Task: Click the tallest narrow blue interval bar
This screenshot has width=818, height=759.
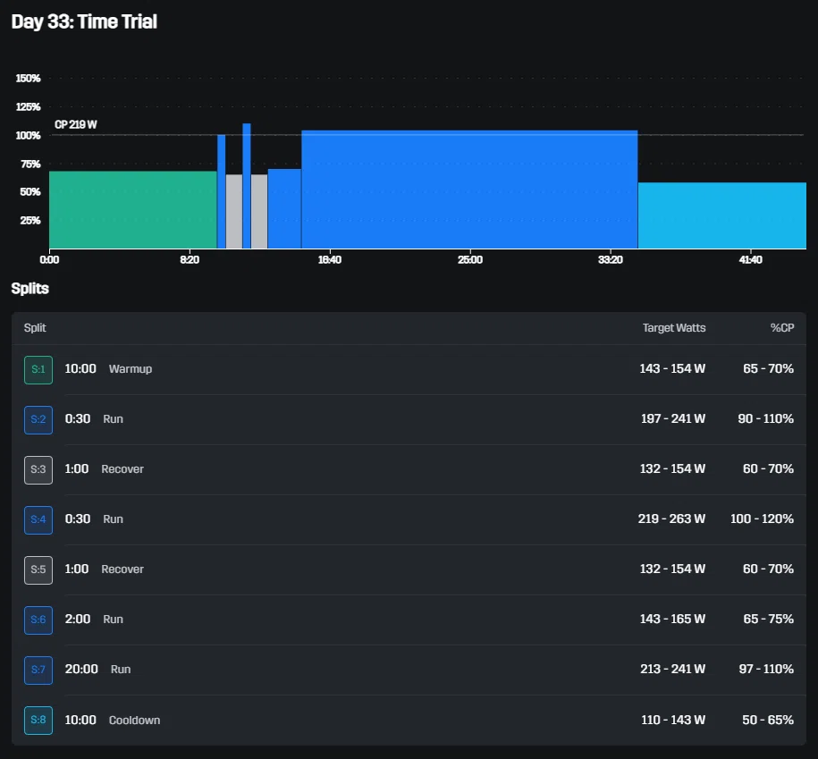Action: point(247,186)
